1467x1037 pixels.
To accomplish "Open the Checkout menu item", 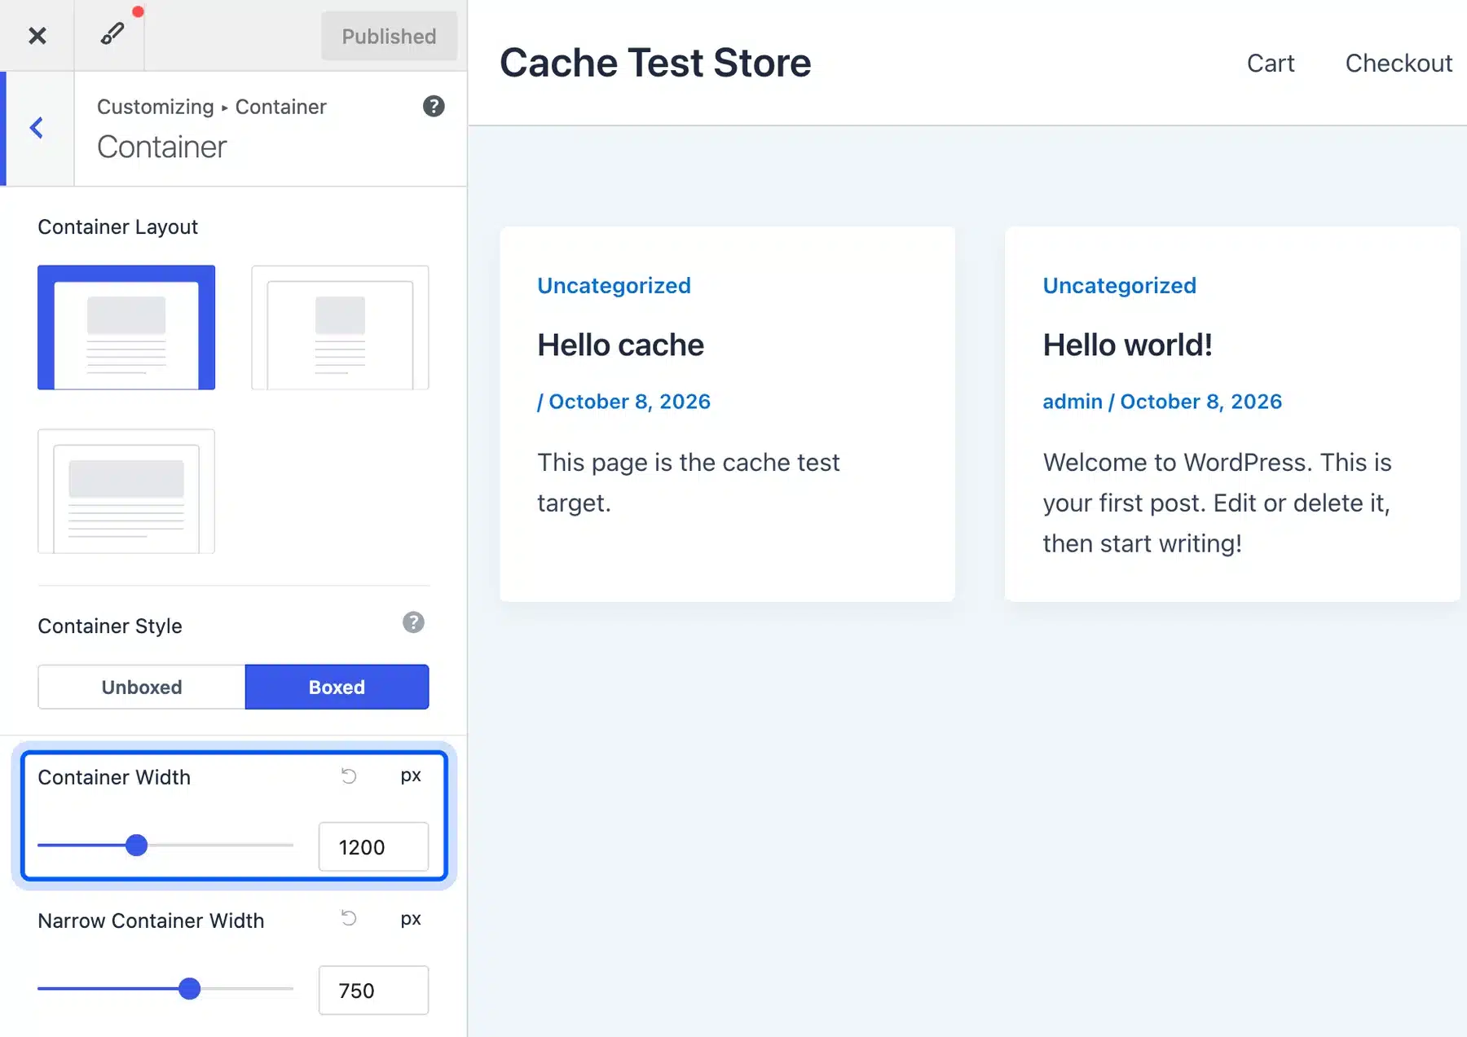I will 1399,63.
